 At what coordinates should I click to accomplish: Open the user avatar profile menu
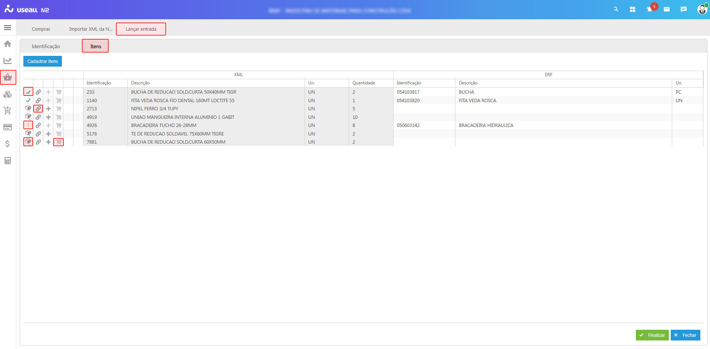(702, 9)
